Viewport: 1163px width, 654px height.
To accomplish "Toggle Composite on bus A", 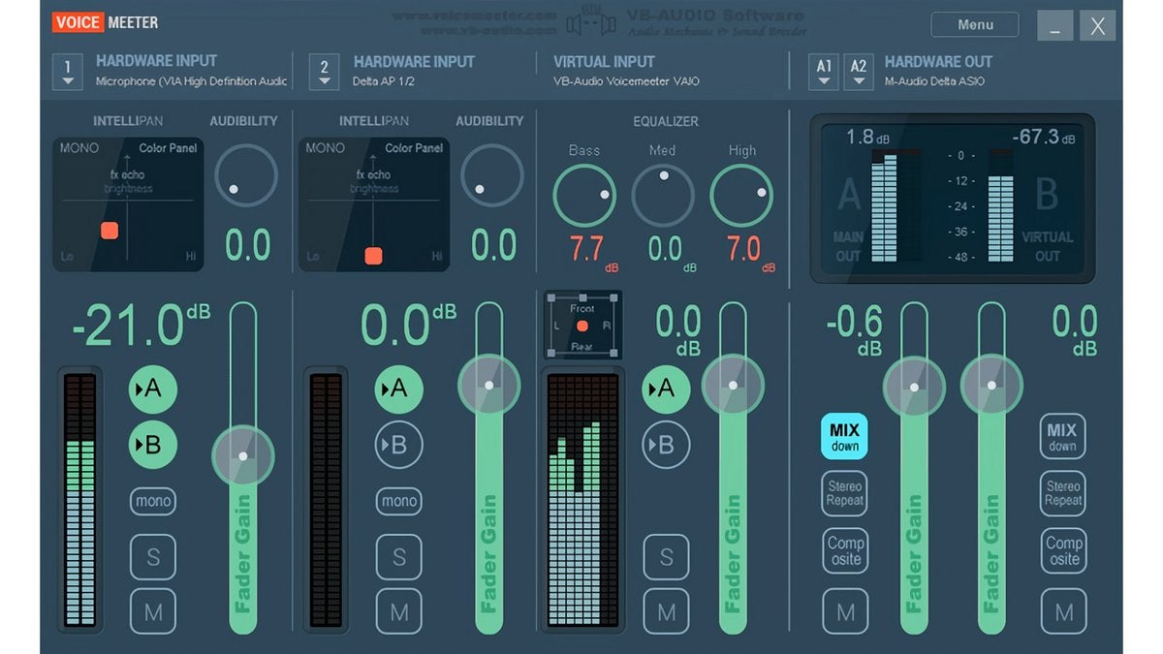I will pos(845,551).
